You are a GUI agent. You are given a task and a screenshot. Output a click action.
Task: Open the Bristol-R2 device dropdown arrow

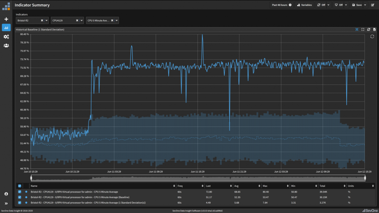[x=46, y=21]
